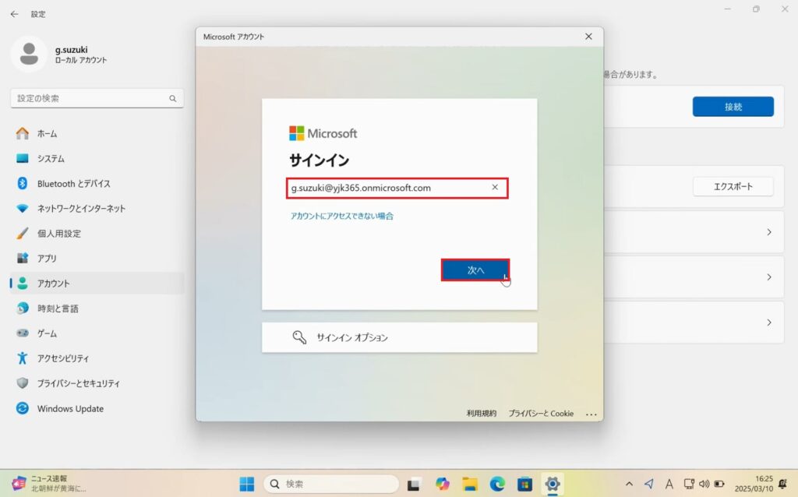
Task: Open アクセシビリティ settings
Action: 97,358
